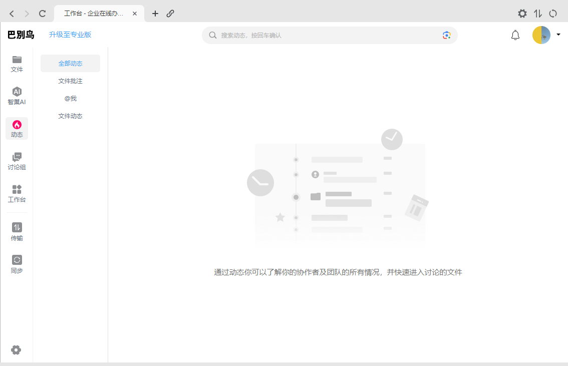Add a new tab with plus icon

[155, 14]
